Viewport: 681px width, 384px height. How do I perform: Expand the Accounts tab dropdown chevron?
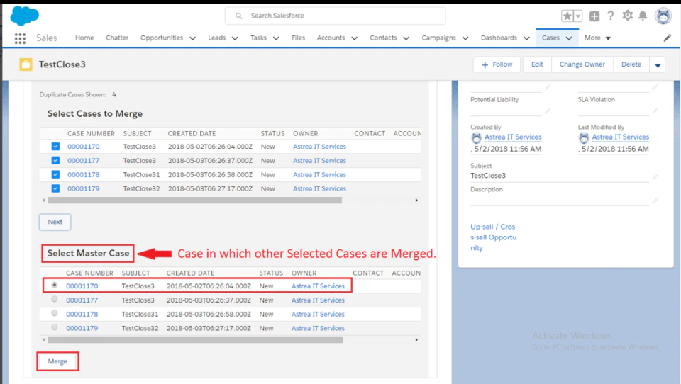coord(355,38)
